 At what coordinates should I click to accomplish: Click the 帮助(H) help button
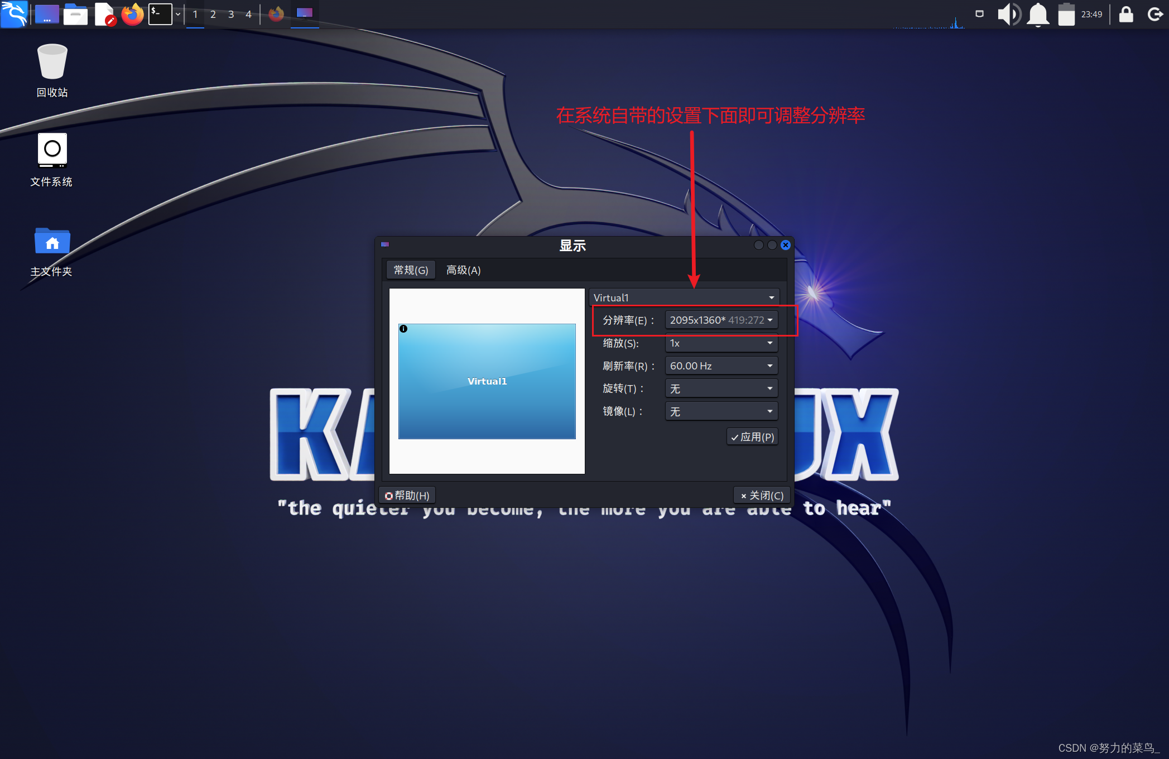point(407,495)
